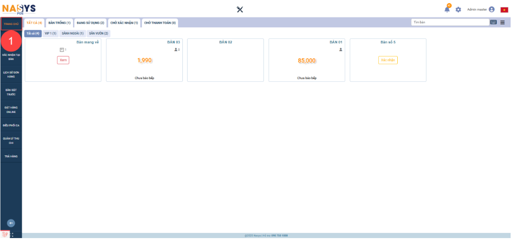The image size is (512, 239).
Task: Click Xác nhận on Bàn số 5
Action: pyautogui.click(x=388, y=60)
